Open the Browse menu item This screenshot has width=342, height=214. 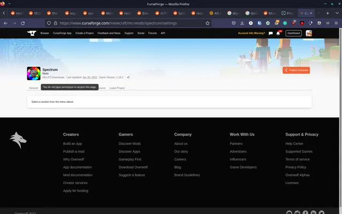tap(45, 33)
